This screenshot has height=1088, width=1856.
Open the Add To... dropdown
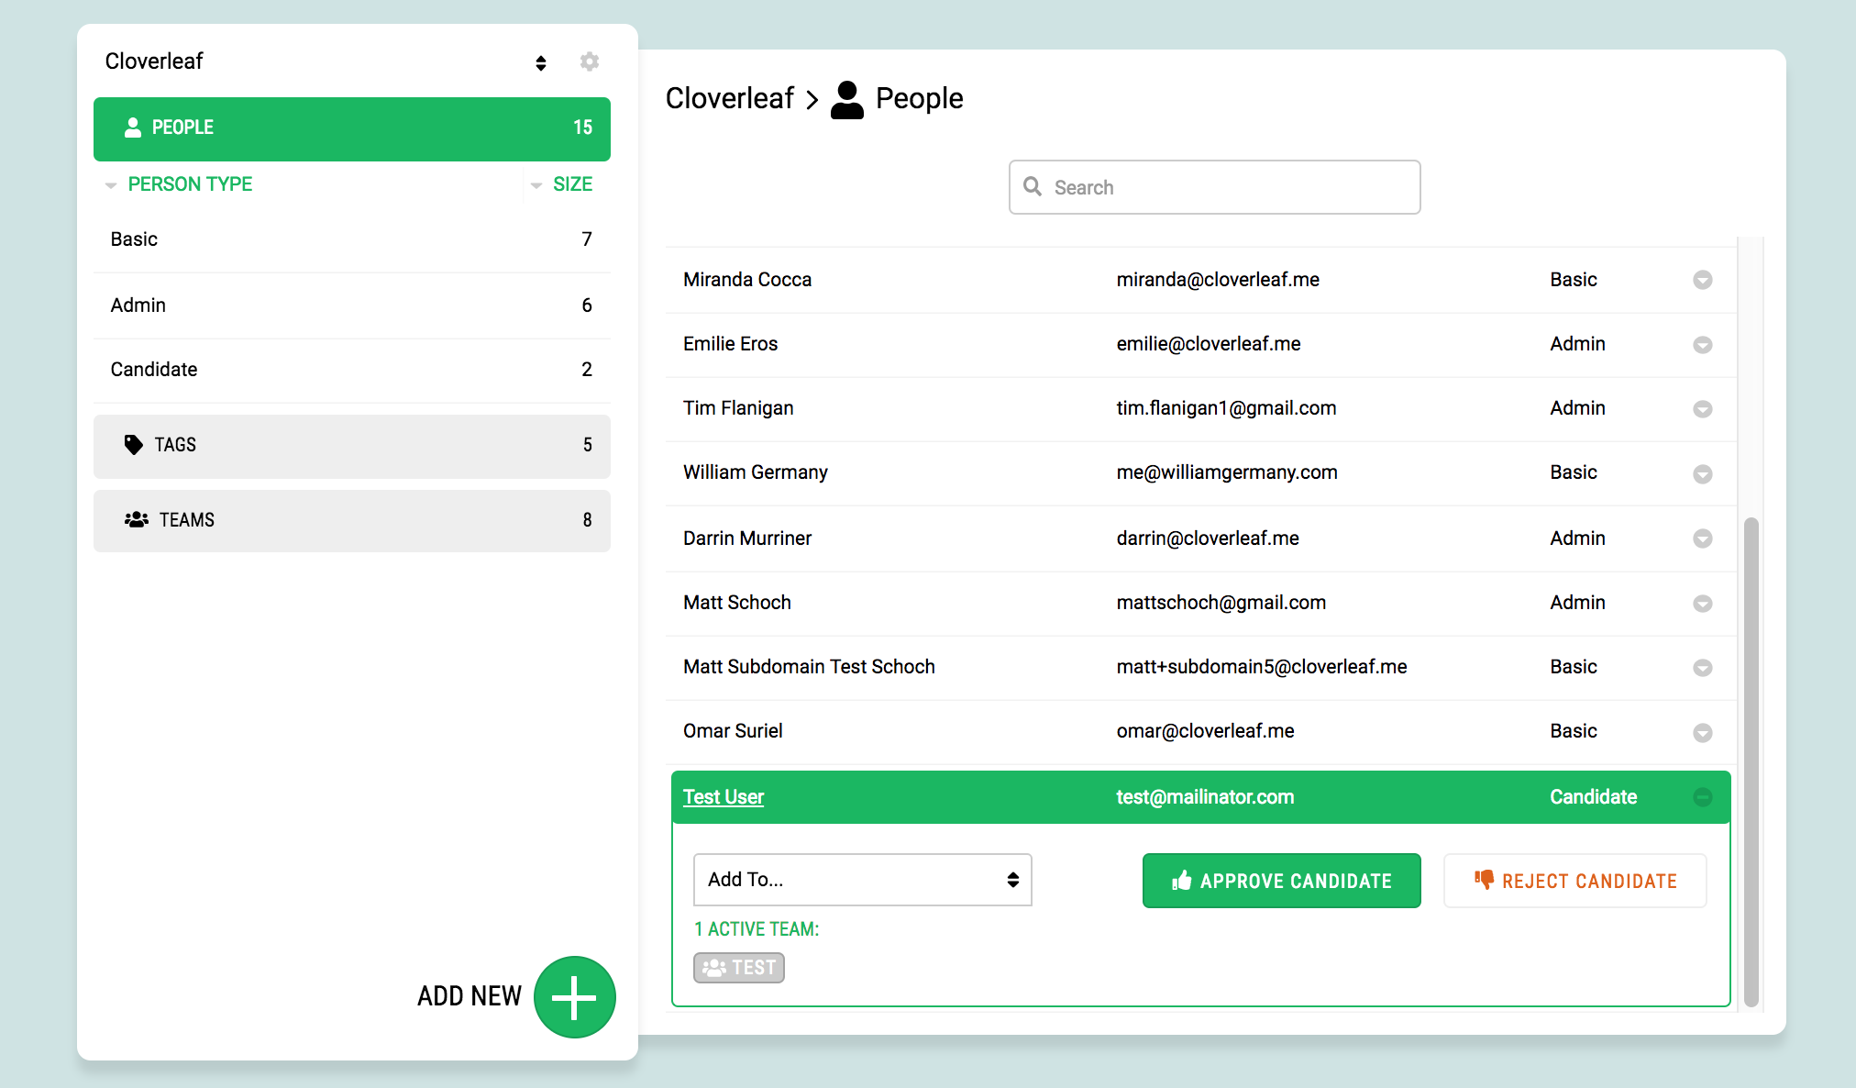click(863, 880)
